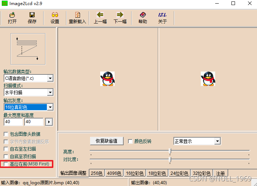Switch to the 输出图像调整 tab
257x186 pixels.
point(73,173)
